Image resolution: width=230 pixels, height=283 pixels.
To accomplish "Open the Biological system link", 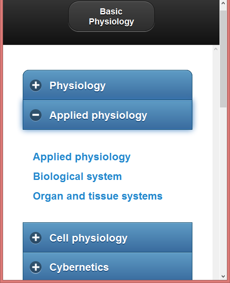I will [x=77, y=176].
